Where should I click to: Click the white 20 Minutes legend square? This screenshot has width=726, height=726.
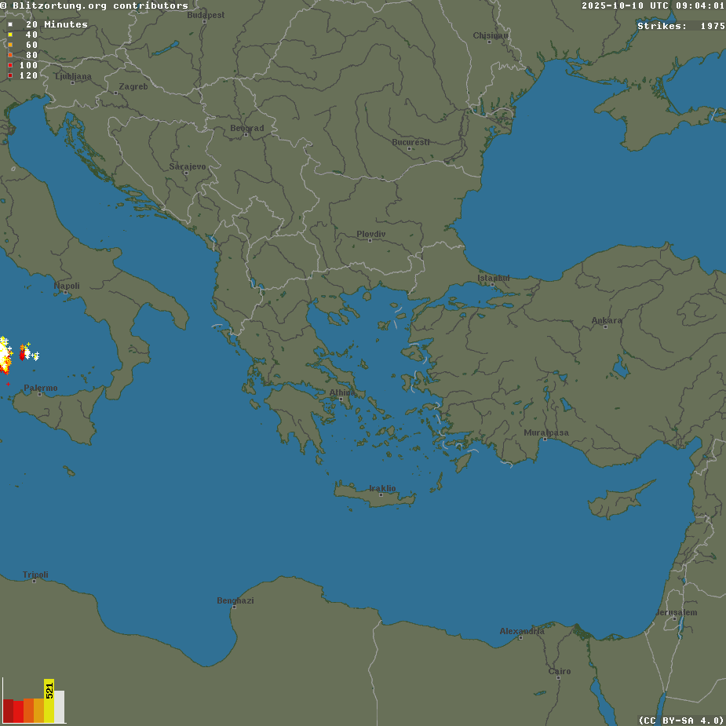coord(10,24)
